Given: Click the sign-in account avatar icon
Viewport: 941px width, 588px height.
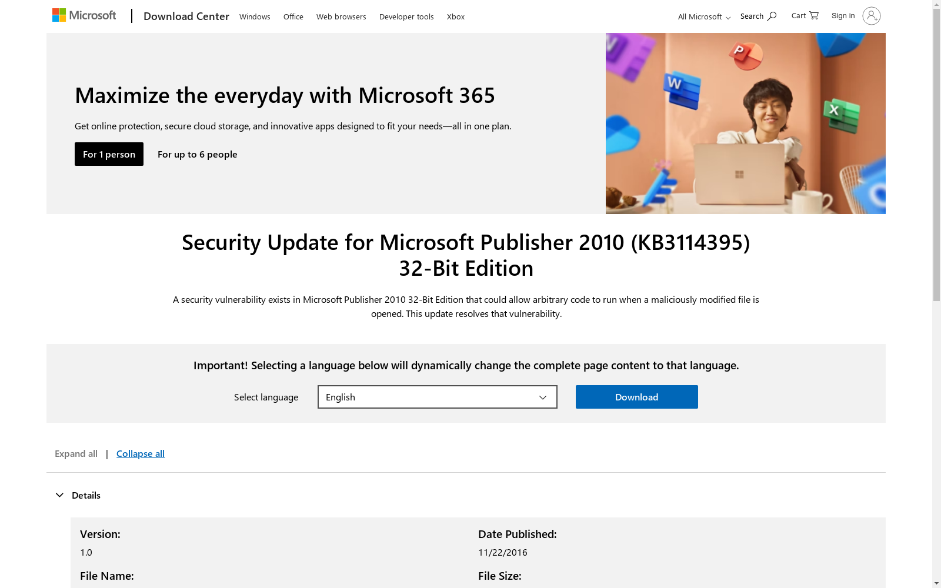Looking at the screenshot, I should coord(871,16).
